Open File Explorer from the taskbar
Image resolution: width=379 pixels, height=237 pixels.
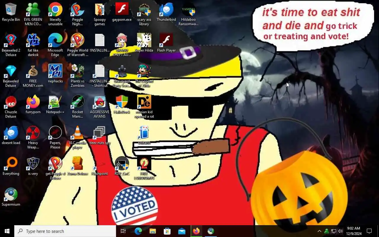tap(153, 231)
